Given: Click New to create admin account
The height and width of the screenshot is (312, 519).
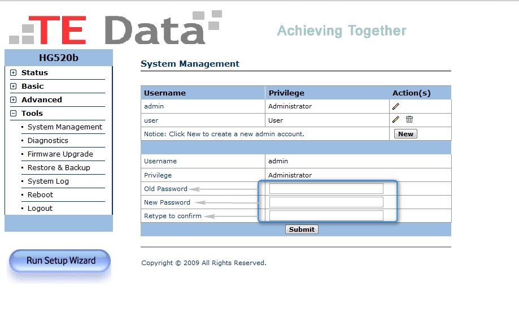Looking at the screenshot, I should point(405,134).
